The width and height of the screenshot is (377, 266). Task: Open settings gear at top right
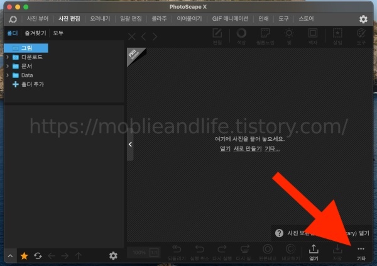coord(363,19)
